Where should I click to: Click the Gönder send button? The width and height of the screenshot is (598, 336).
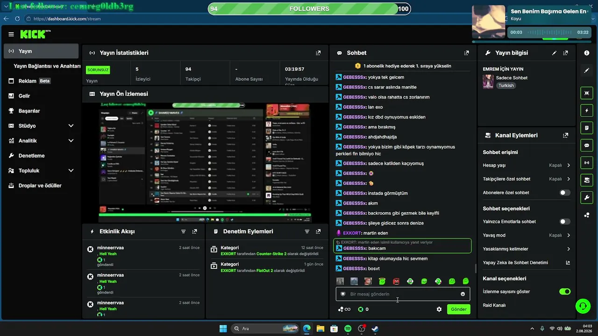(459, 309)
